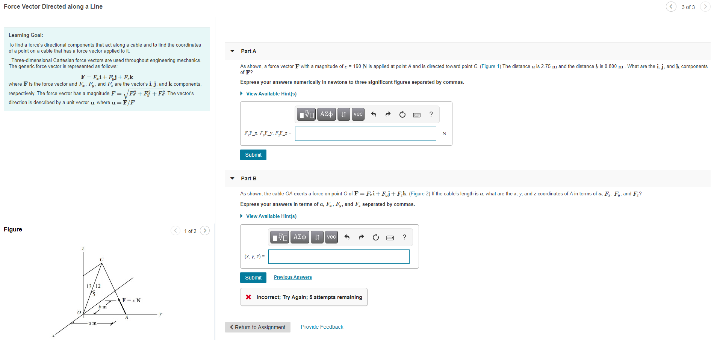Reset the Part A answer with the circular arrow

tap(402, 114)
